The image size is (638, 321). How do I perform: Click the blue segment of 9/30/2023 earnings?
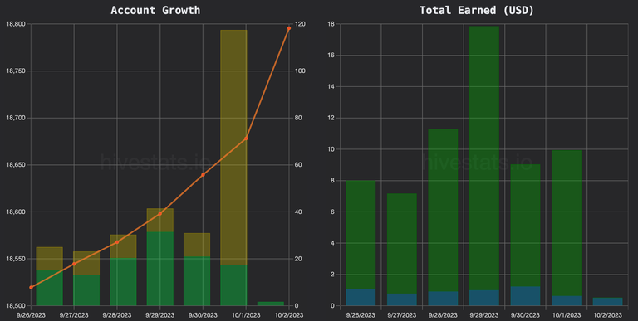point(525,296)
